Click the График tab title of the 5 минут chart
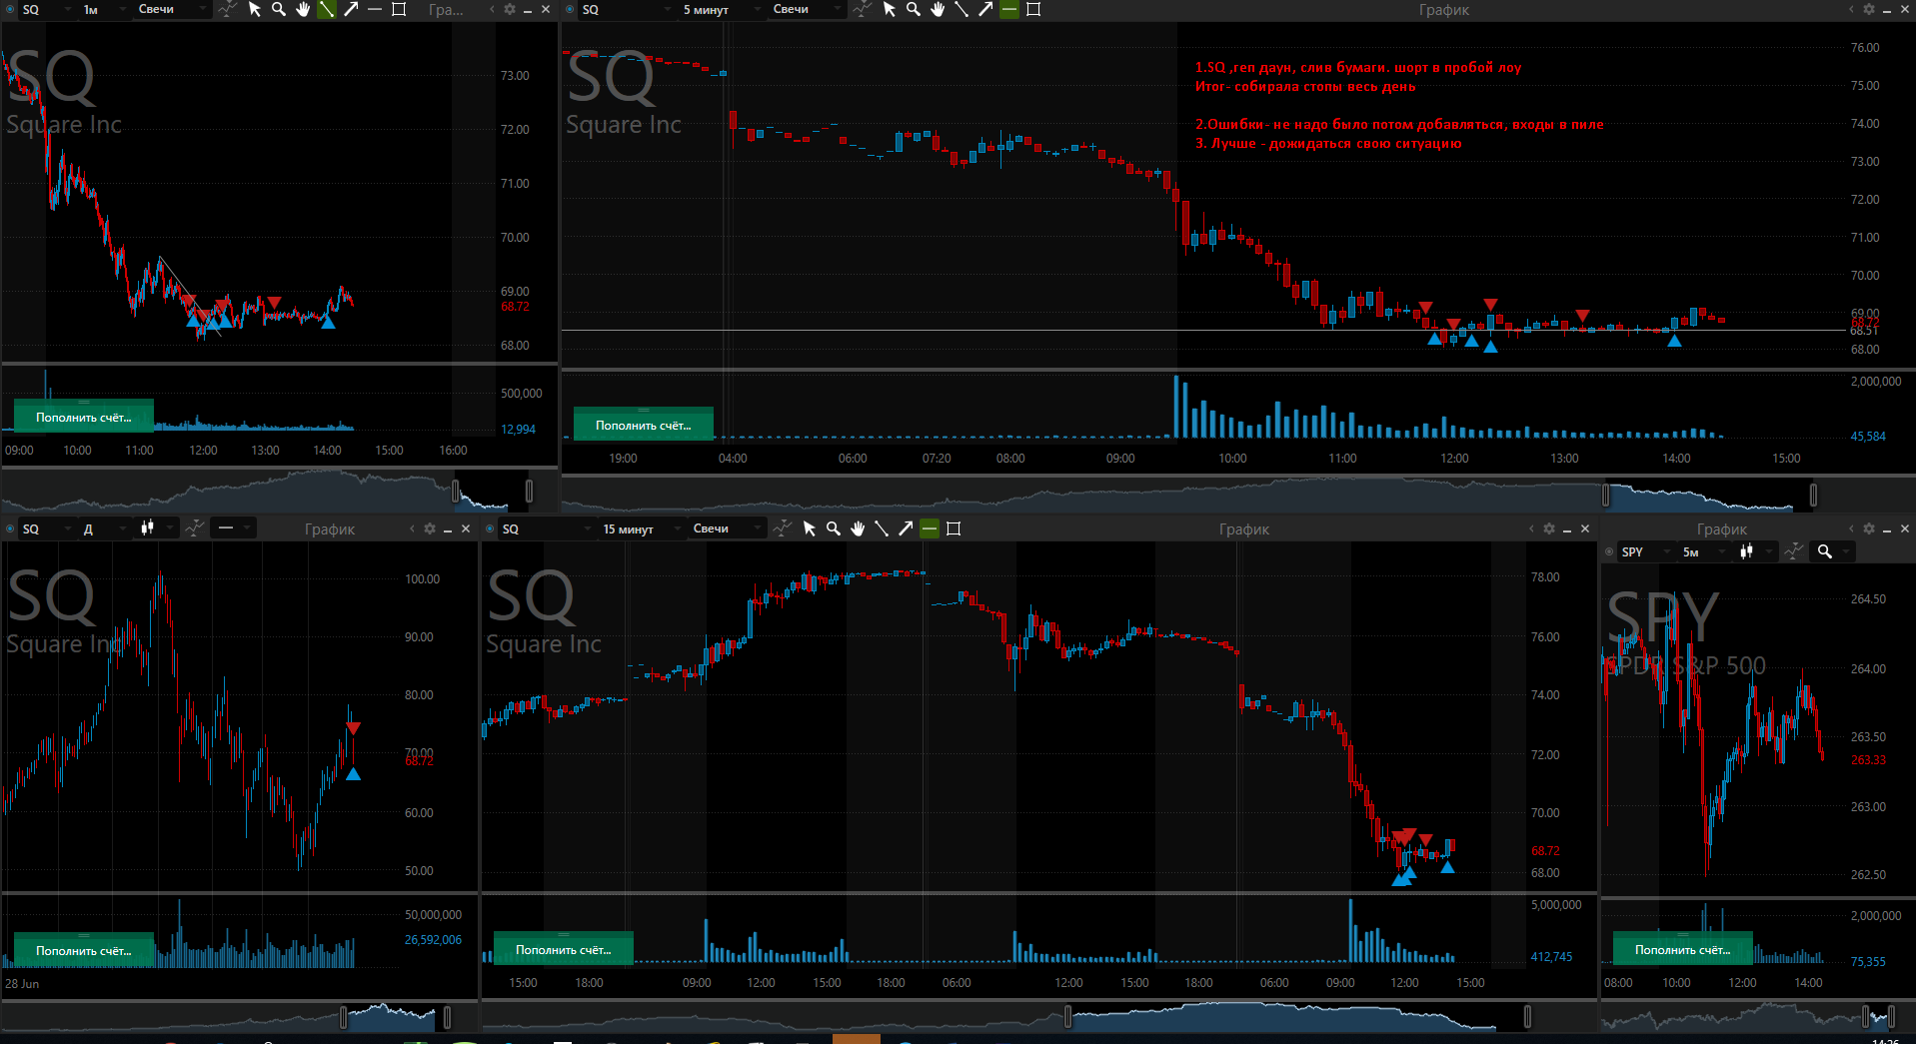Viewport: 1916px width, 1044px height. pos(1444,10)
